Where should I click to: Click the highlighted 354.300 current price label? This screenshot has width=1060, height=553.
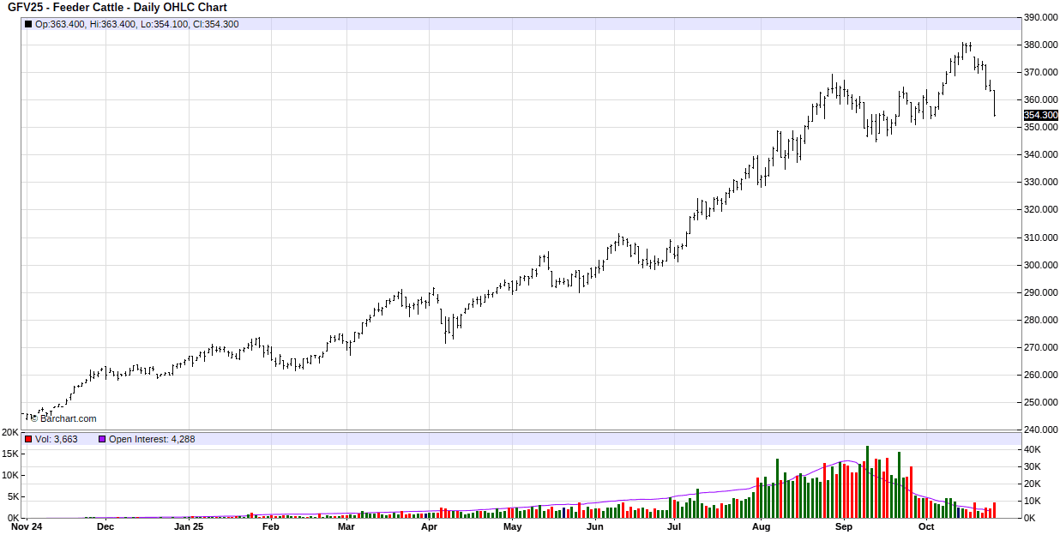pyautogui.click(x=1040, y=115)
